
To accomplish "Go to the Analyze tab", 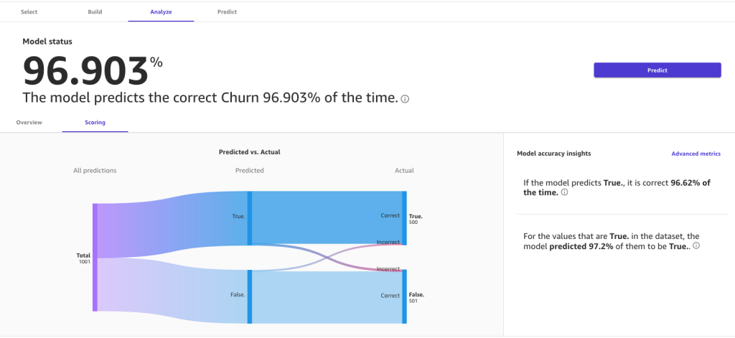I will (x=161, y=11).
